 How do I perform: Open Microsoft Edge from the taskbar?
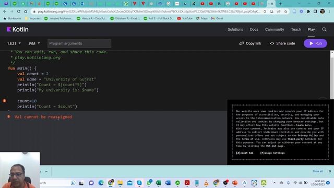click(101, 183)
